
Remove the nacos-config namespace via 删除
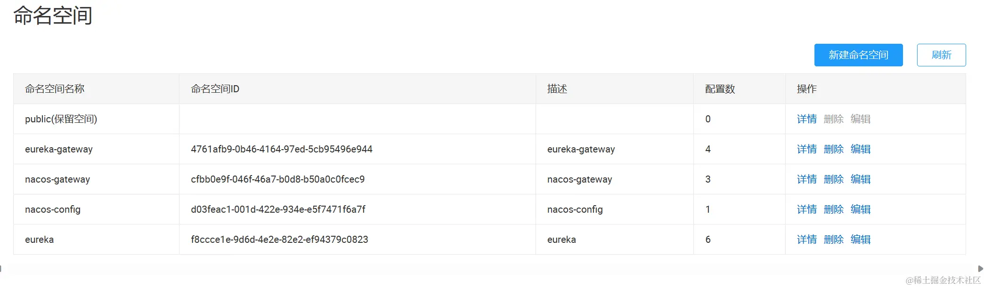pyautogui.click(x=833, y=209)
